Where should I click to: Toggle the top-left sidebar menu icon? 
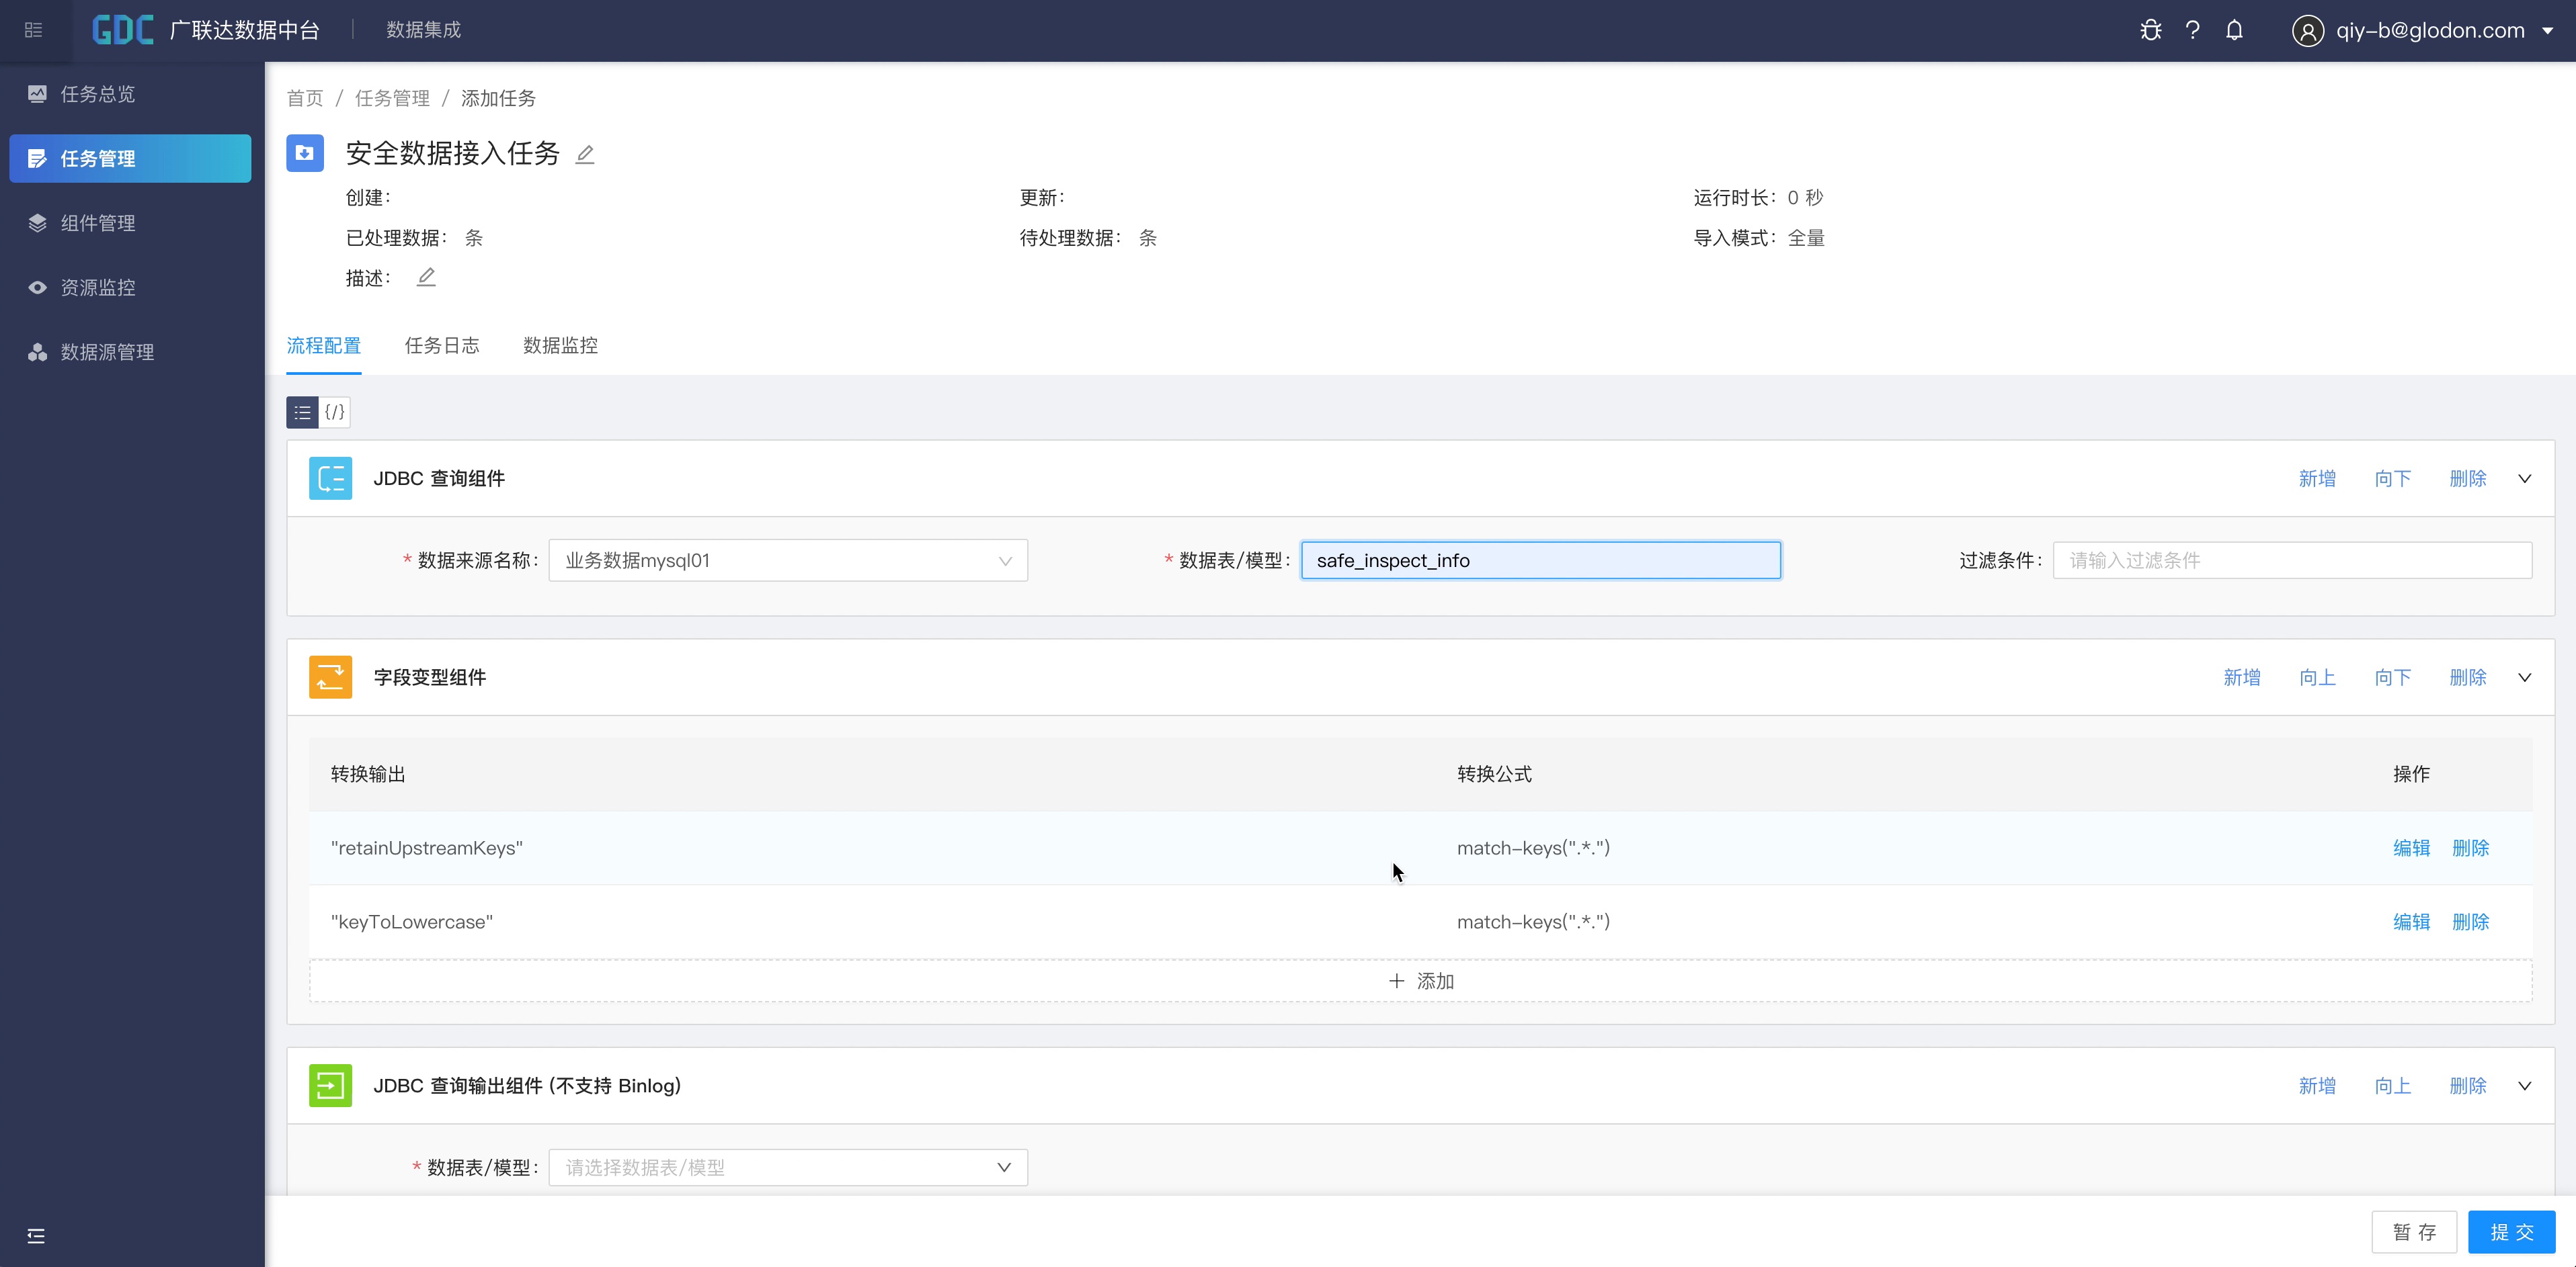pos(34,30)
